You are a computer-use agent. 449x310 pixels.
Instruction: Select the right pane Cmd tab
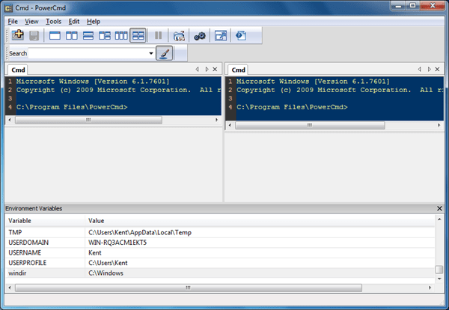tap(238, 70)
